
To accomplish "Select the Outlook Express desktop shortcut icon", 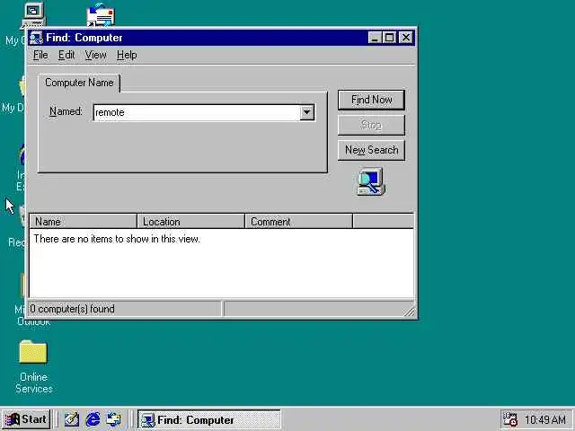I will (101, 15).
